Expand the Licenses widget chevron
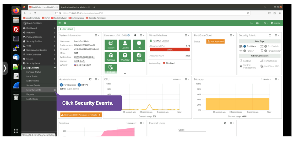Image resolution: width=294 pixels, height=142 pixels. [x=125, y=73]
